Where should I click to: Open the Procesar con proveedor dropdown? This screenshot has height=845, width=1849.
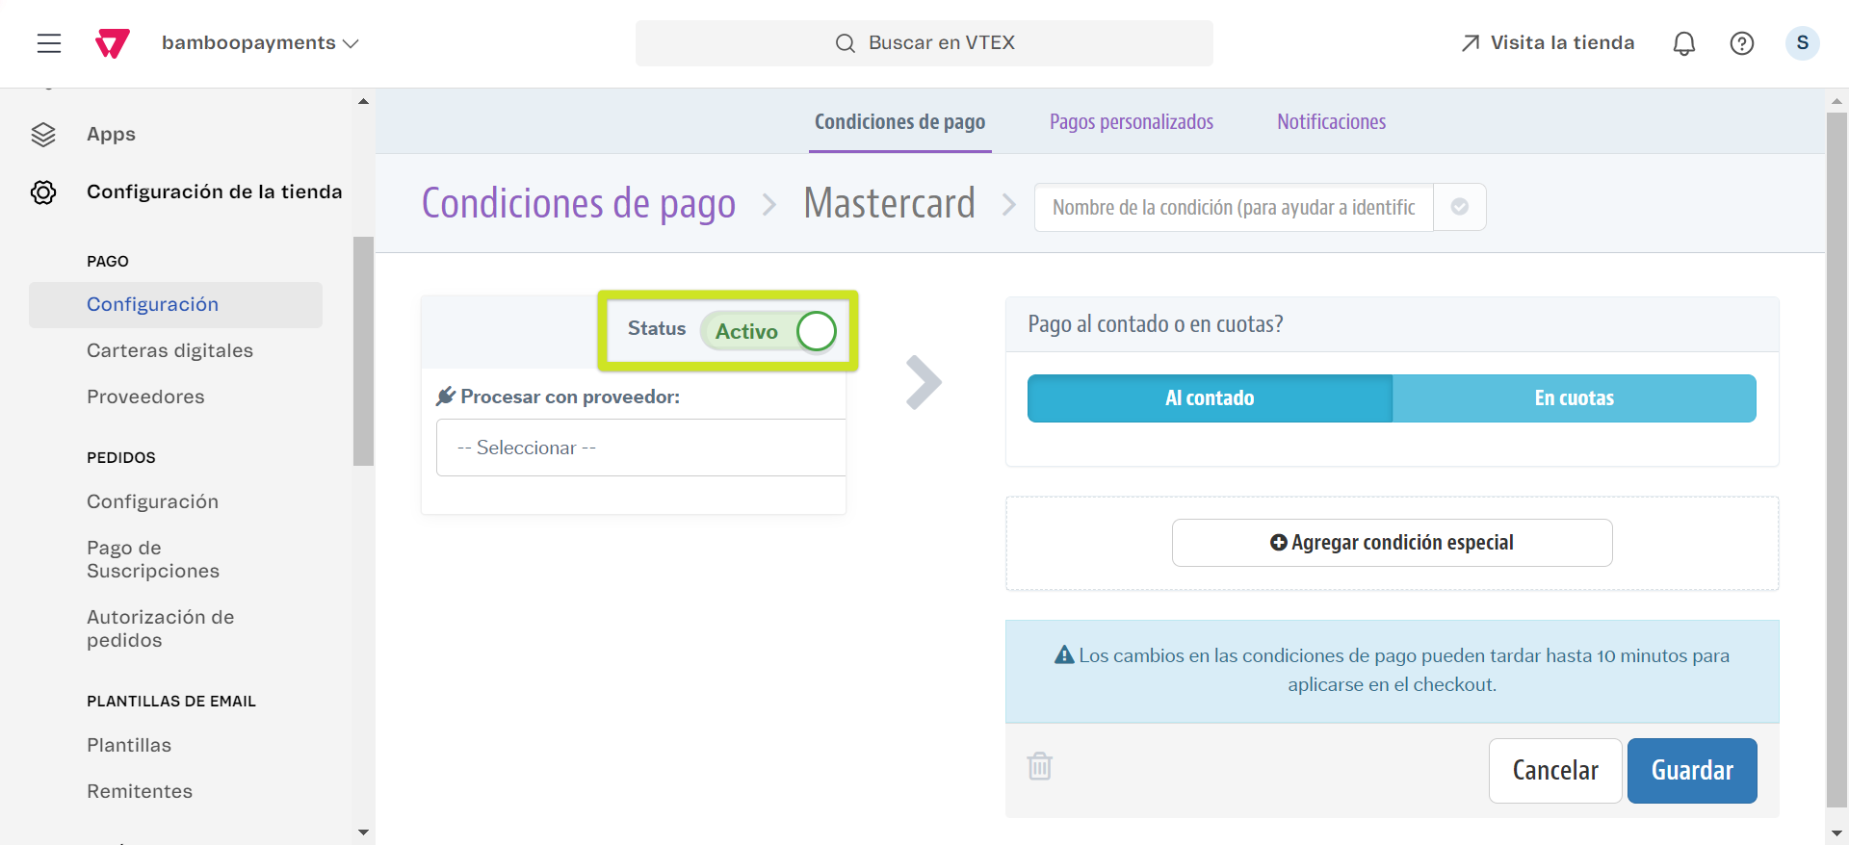[x=640, y=448]
